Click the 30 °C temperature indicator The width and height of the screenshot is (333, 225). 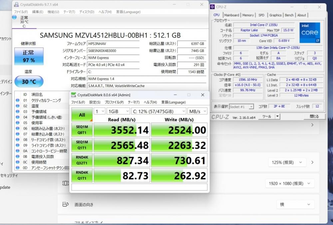29,82
